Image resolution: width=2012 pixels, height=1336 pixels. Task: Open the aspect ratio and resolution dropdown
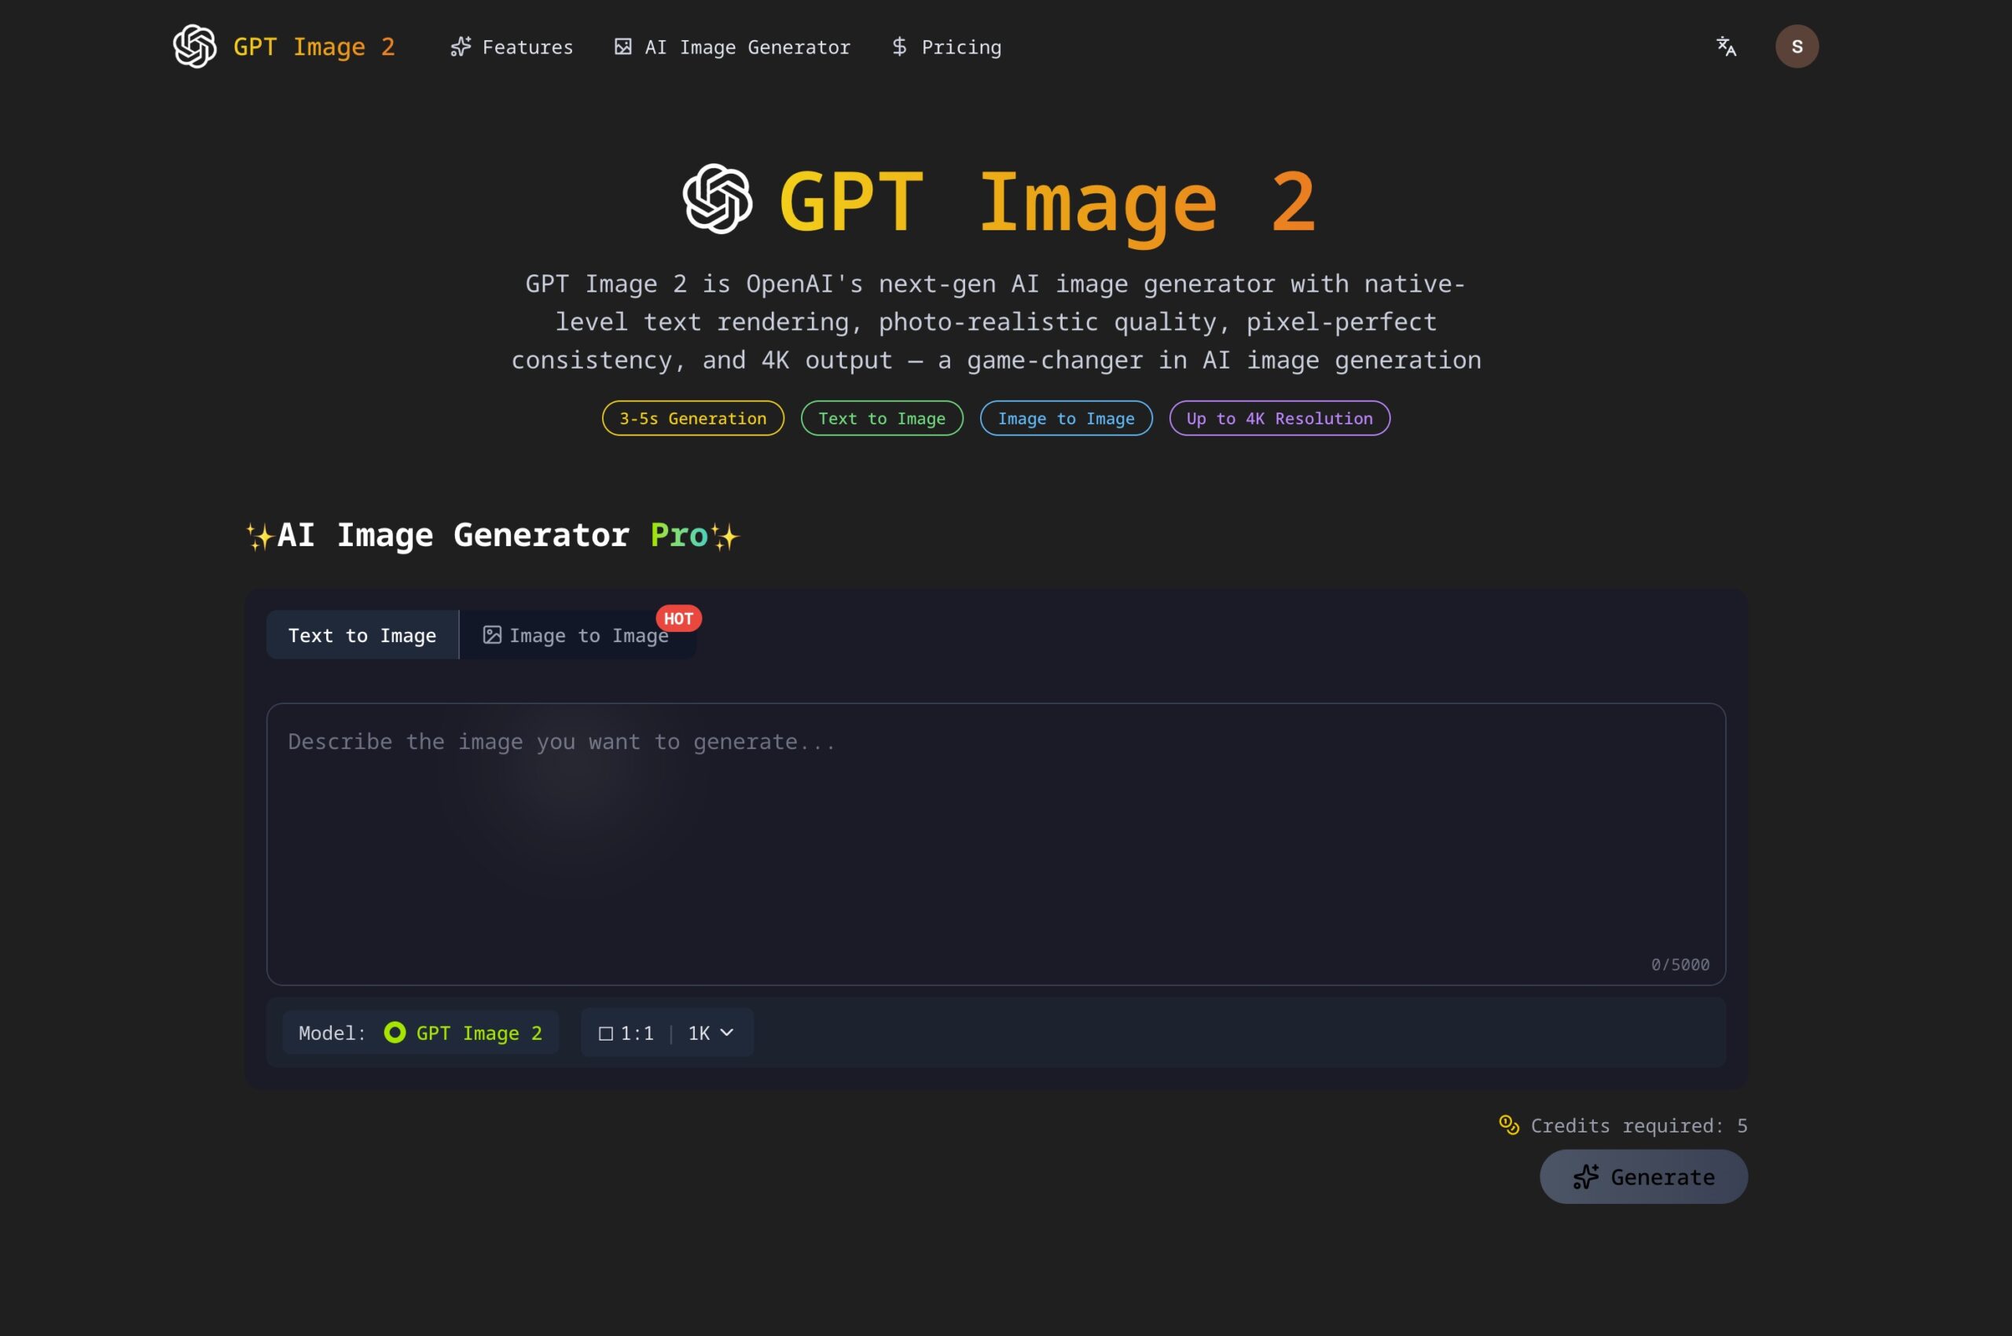(x=667, y=1033)
